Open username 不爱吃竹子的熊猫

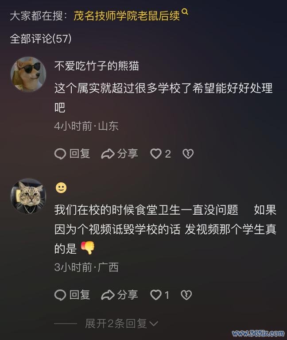pyautogui.click(x=97, y=66)
